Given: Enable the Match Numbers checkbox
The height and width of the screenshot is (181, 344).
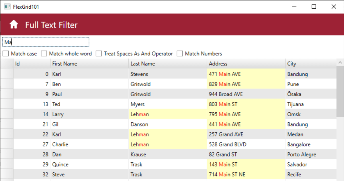Looking at the screenshot, I should click(180, 54).
